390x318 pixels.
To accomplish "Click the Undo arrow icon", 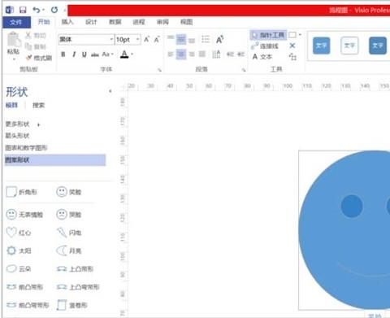I will pos(37,10).
